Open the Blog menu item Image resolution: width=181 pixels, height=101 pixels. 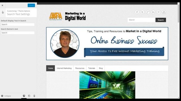click(101, 68)
